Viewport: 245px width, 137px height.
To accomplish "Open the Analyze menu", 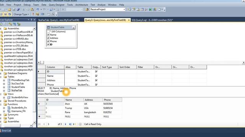I will coord(101,5).
